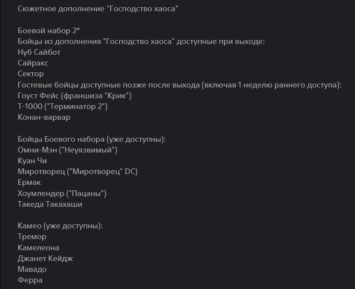Image resolution: width=355 pixels, height=289 pixels.
Task: Click the "Сюжетное дополнение" title line
Action: point(98,9)
